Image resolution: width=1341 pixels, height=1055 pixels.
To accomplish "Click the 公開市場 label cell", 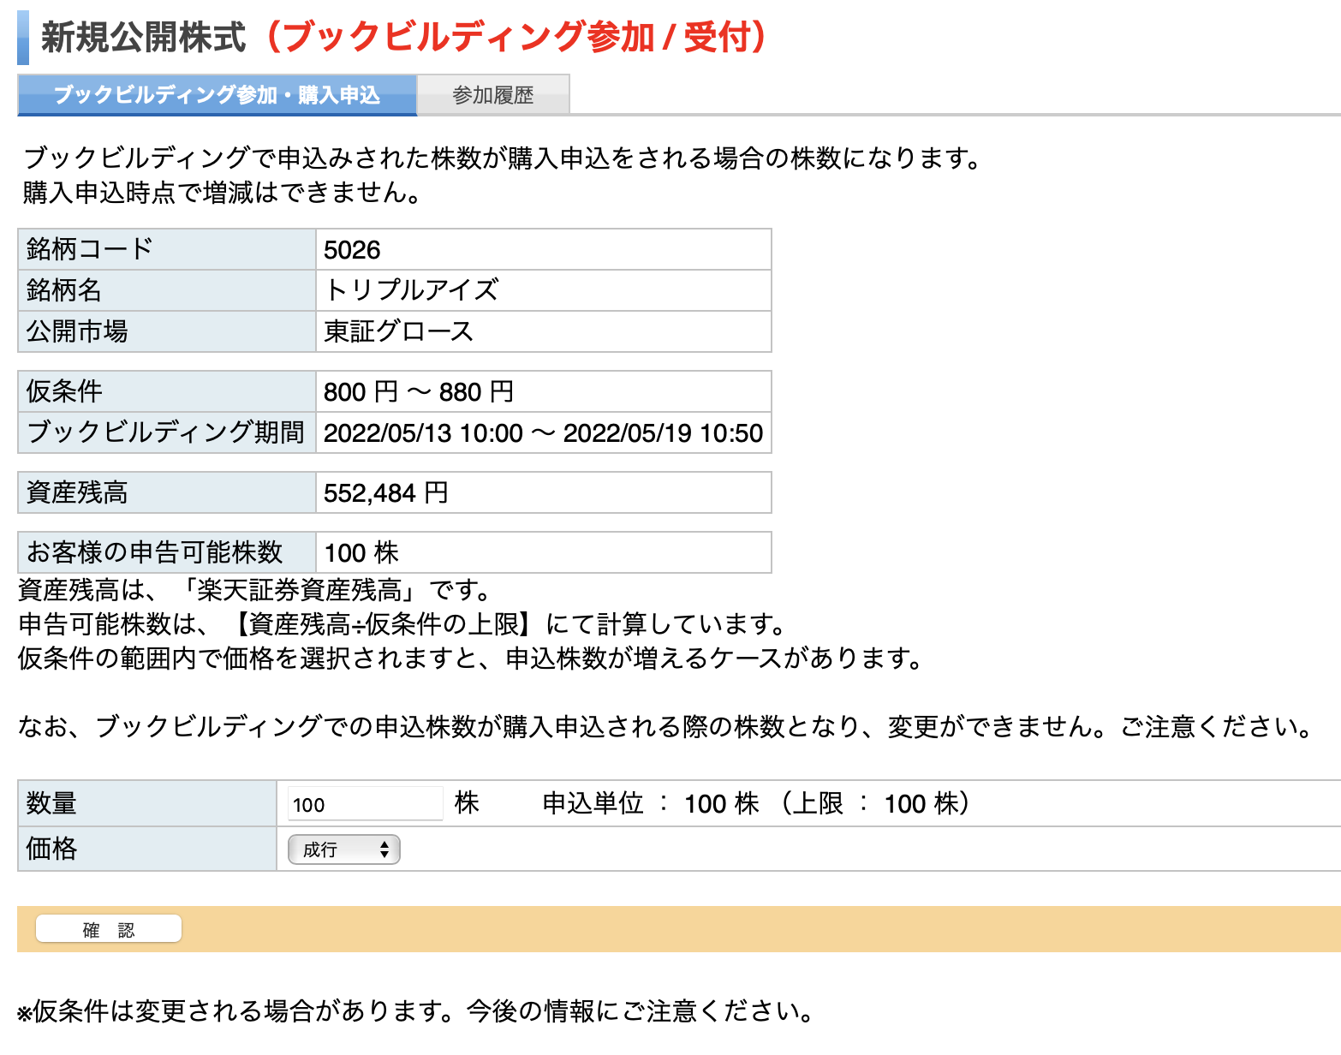I will point(167,331).
